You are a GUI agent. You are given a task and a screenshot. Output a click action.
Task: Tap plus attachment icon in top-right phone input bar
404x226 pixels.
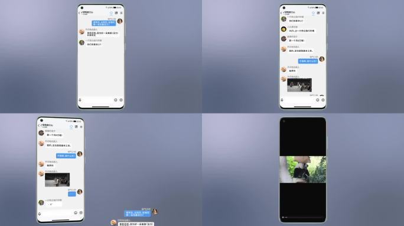(323, 100)
